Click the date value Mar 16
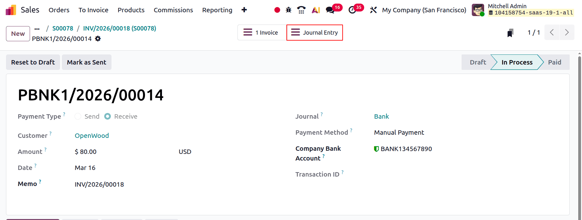 click(x=85, y=168)
